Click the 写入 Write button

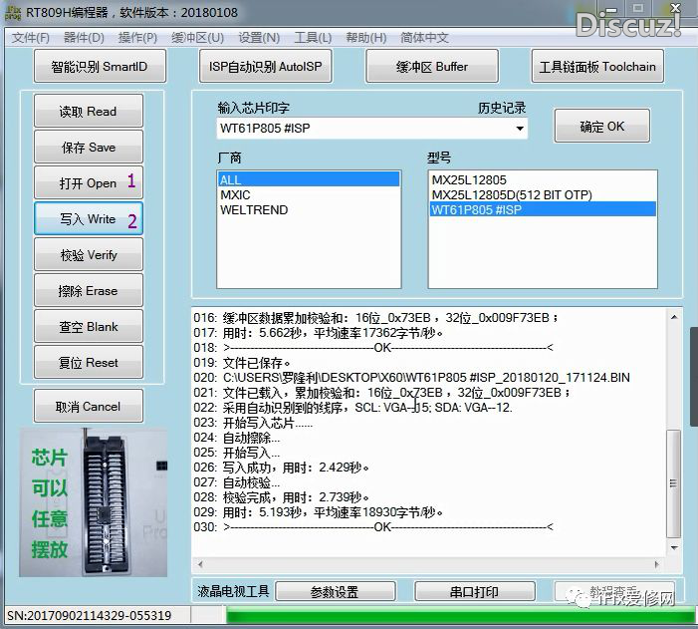tap(89, 219)
